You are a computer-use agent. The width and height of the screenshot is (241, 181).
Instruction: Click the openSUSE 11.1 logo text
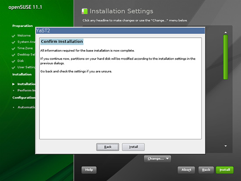point(25,7)
